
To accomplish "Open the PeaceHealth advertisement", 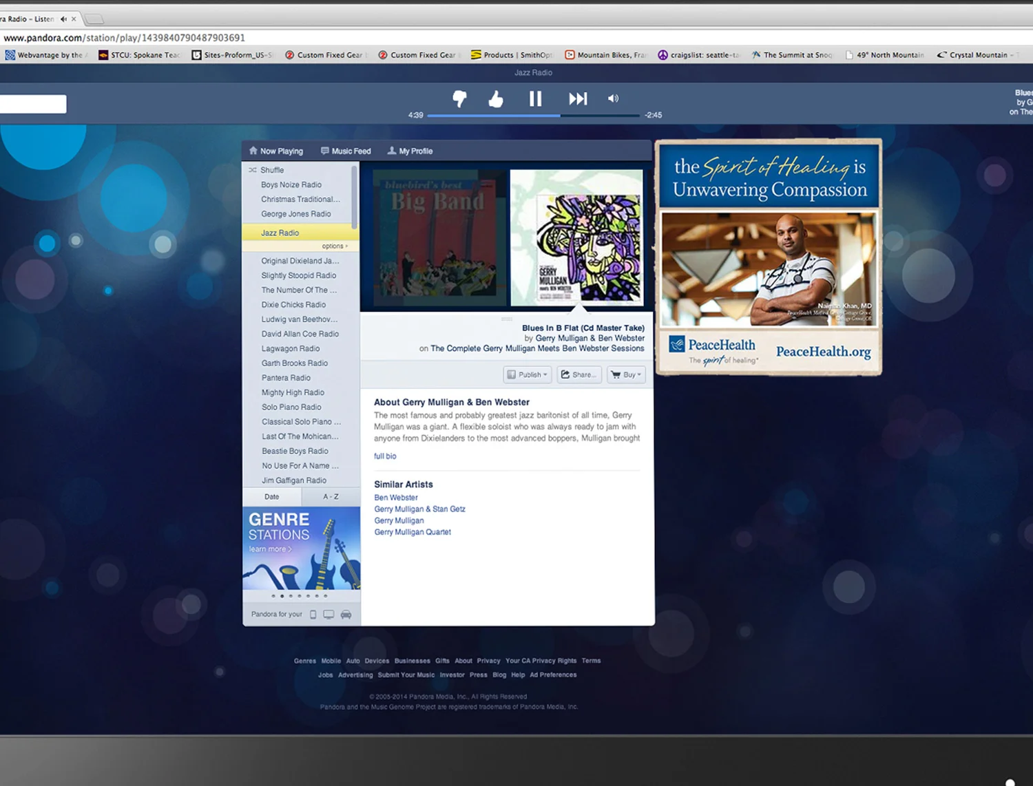I will click(769, 257).
